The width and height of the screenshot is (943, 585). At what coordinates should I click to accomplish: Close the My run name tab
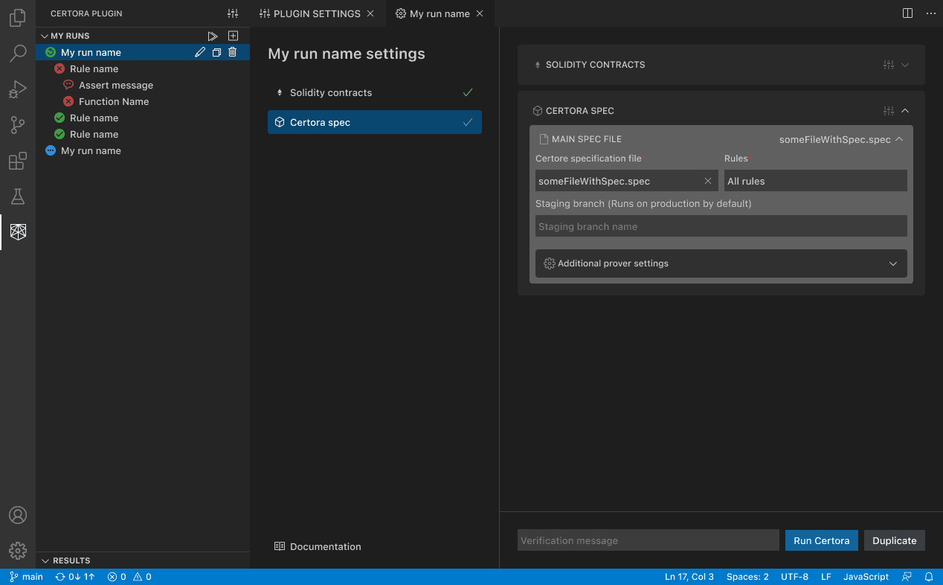click(480, 13)
